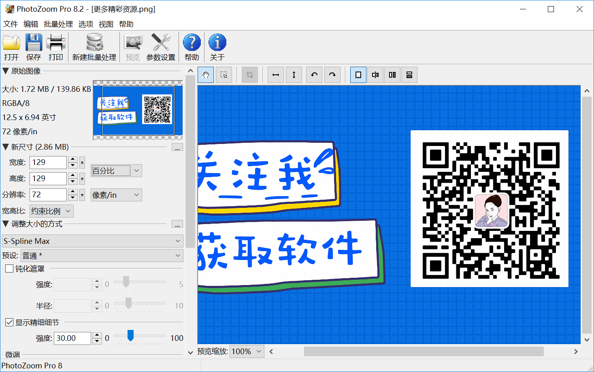Open the small menu button beside 分辨率

(x=82, y=195)
